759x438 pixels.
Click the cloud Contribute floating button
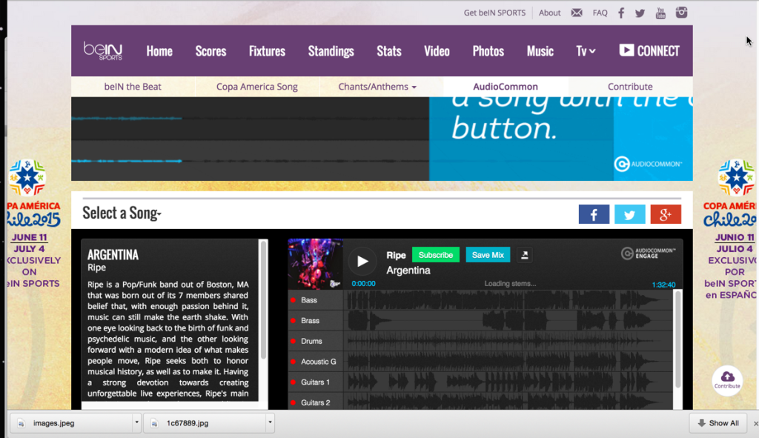click(x=727, y=380)
